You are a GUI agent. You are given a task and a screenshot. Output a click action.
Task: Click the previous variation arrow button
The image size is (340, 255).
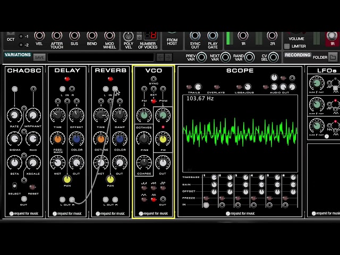pos(160,57)
